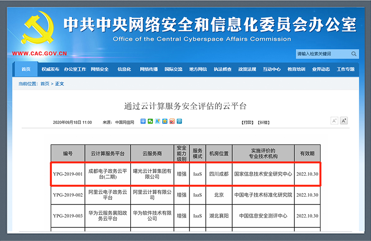Click the blue plus share icon
This screenshot has height=241, width=371.
click(143, 121)
